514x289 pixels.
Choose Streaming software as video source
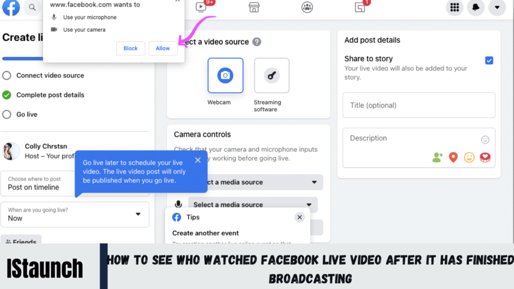pyautogui.click(x=272, y=76)
